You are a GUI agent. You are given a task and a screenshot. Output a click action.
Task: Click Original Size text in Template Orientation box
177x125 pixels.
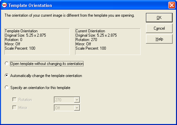pos(25,35)
